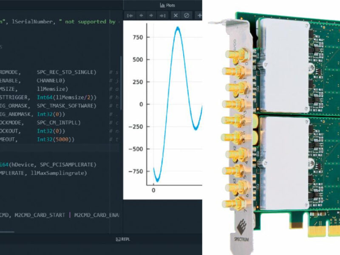
Task: Select the jump-to-first-plot icon
Action: (x=130, y=15)
